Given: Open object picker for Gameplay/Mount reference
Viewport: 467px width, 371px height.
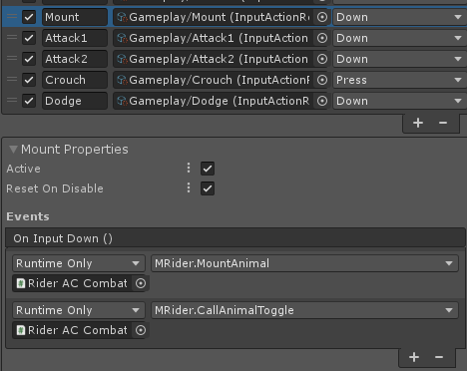Looking at the screenshot, I should [x=321, y=17].
